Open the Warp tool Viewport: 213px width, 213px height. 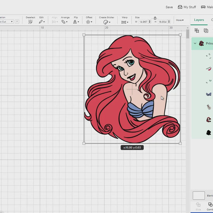pos(124,22)
